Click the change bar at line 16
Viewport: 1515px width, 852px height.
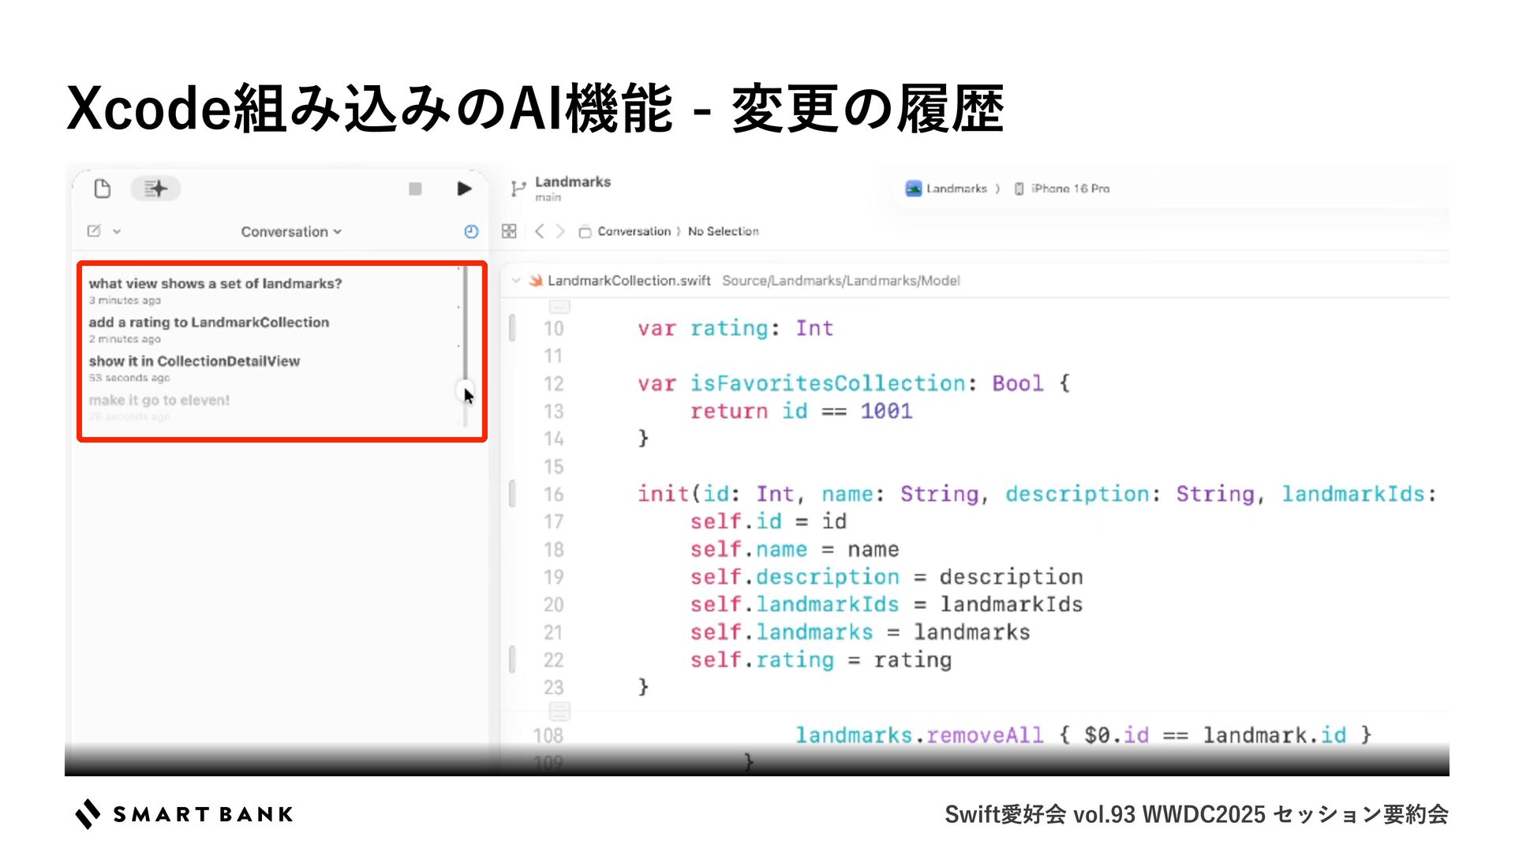click(512, 493)
